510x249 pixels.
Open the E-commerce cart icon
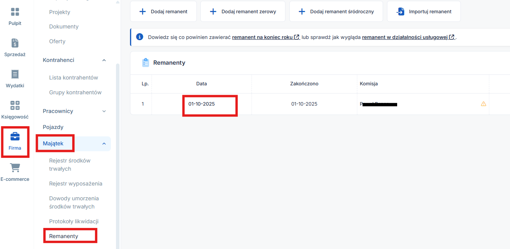click(15, 168)
